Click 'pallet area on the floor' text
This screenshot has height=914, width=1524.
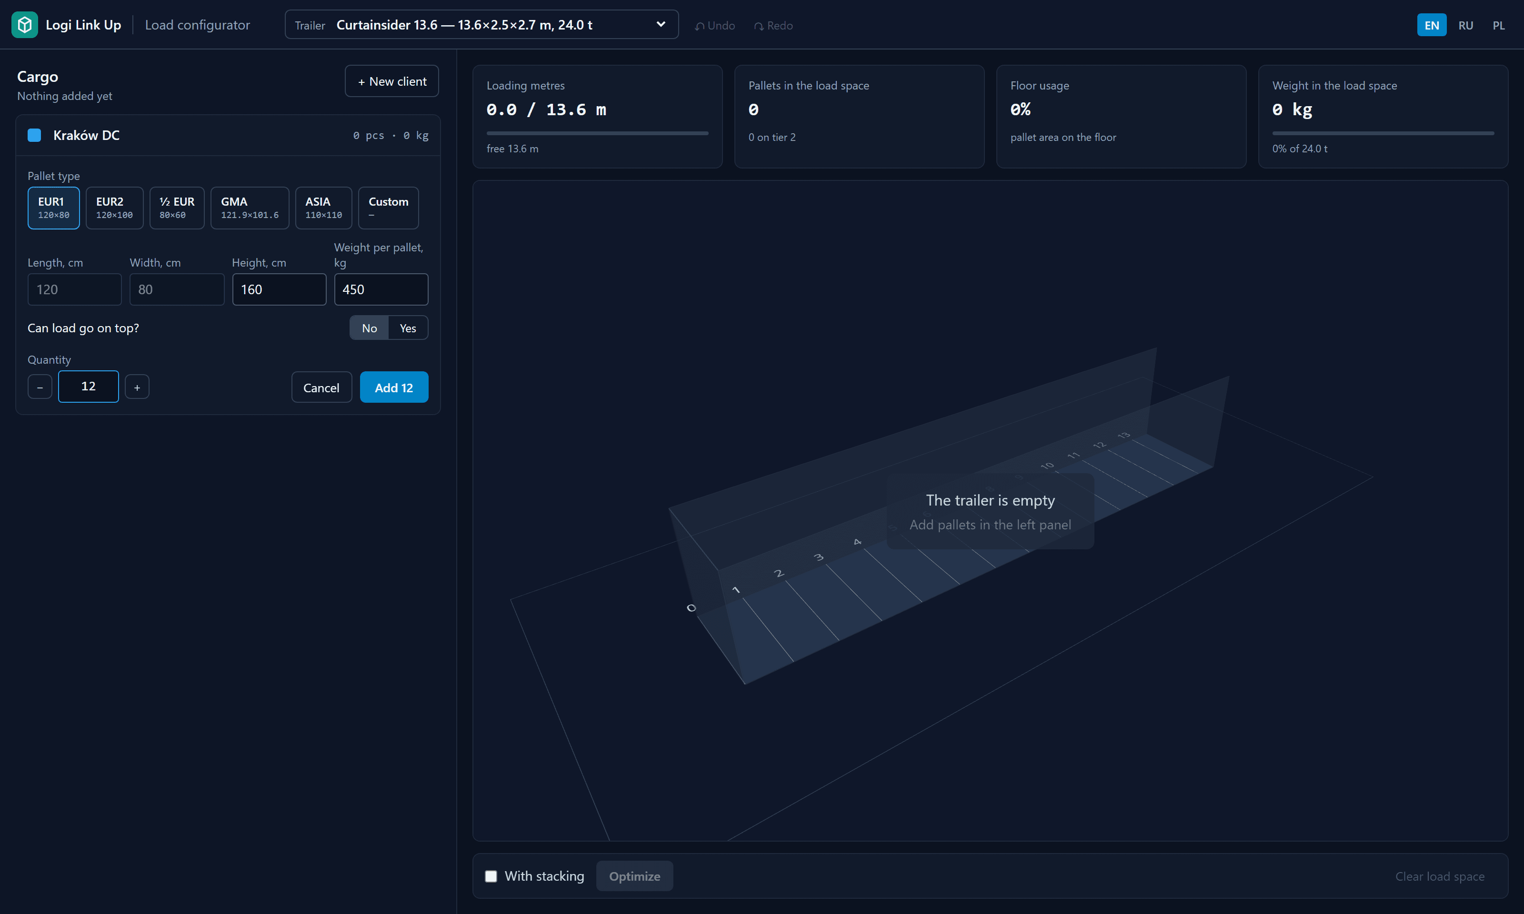(x=1063, y=138)
